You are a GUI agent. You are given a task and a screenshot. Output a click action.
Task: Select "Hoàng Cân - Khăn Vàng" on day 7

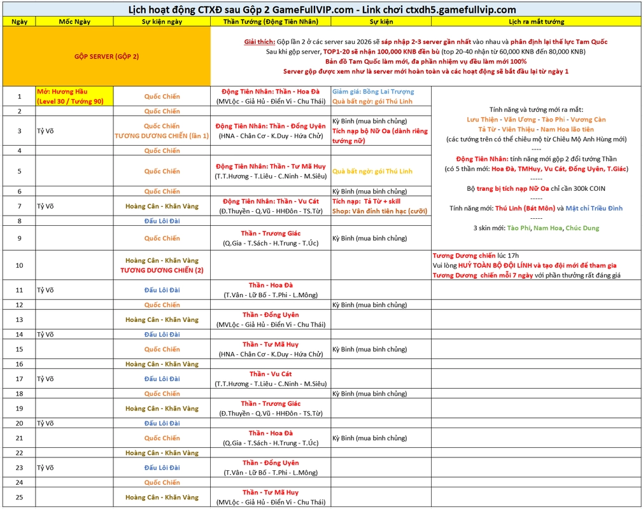[162, 206]
